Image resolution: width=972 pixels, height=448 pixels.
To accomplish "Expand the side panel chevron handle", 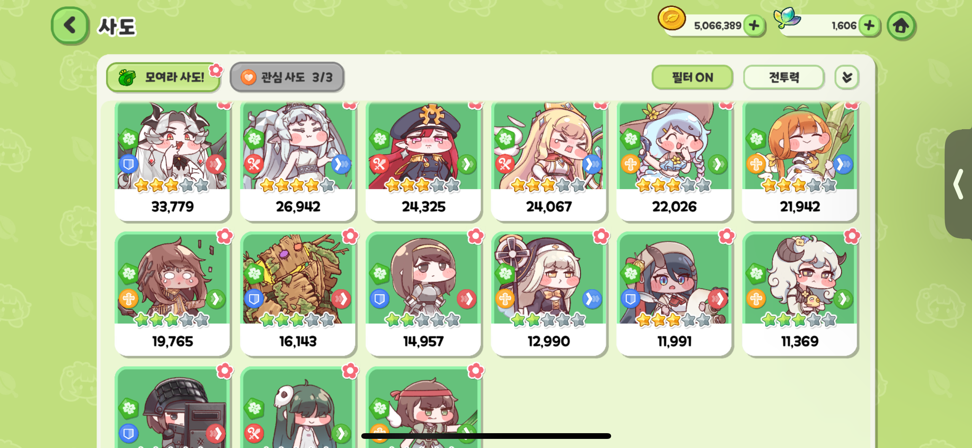I will point(959,184).
